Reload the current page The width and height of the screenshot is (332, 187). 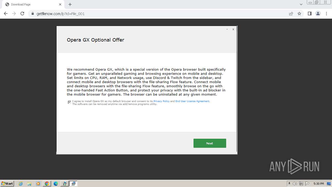pos(22,14)
